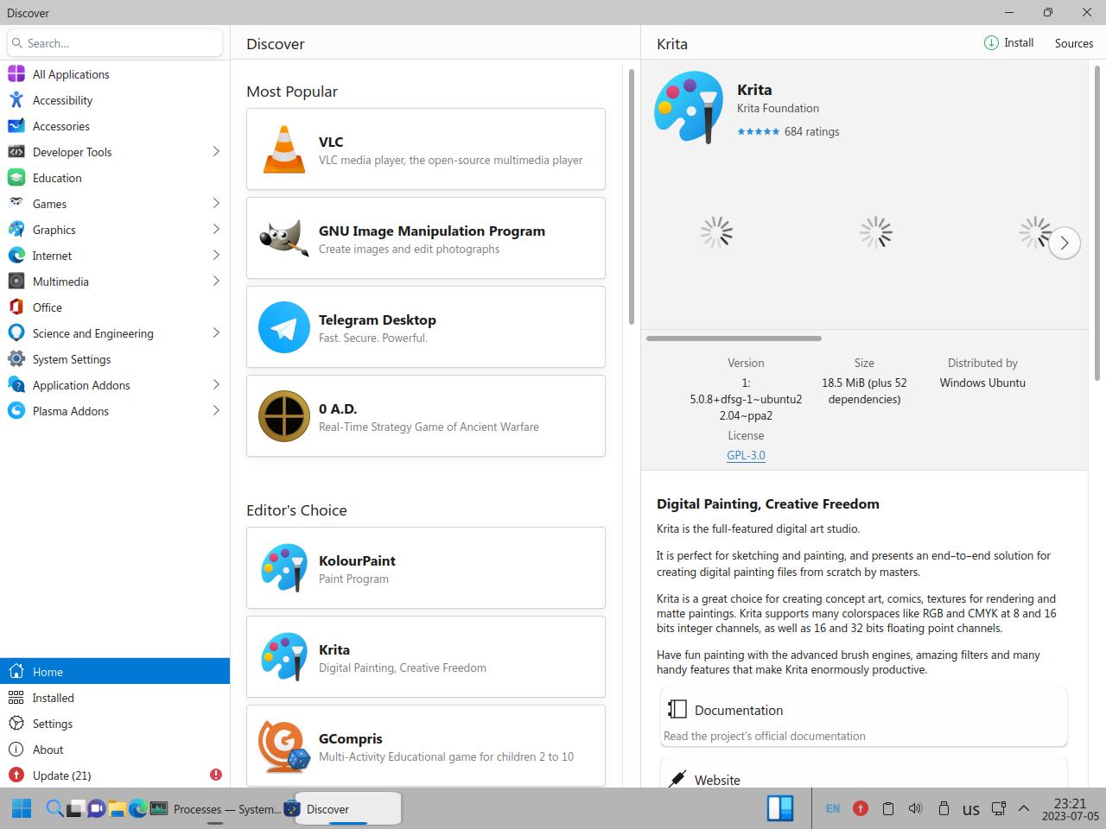Click the Accessories category icon
The height and width of the screenshot is (829, 1106).
16,126
